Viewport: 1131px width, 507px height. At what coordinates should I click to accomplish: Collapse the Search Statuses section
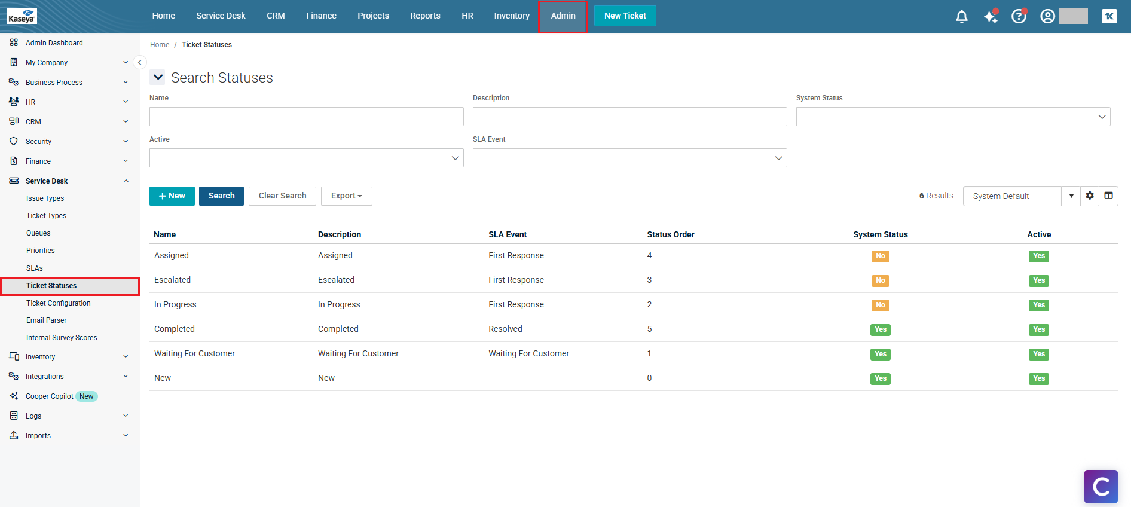tap(158, 77)
